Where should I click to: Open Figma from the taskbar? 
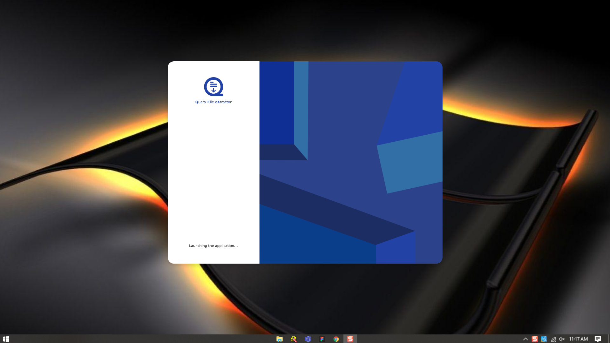coord(322,339)
